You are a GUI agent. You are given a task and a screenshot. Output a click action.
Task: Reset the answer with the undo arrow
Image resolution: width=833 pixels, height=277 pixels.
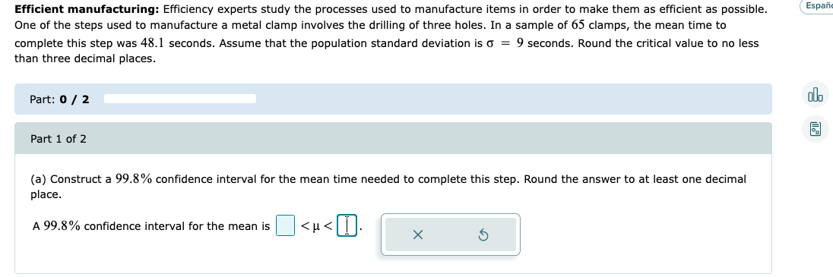[x=483, y=235]
